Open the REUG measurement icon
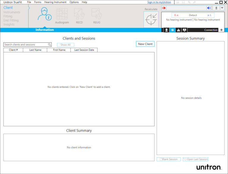The image size is (228, 174). click(96, 15)
